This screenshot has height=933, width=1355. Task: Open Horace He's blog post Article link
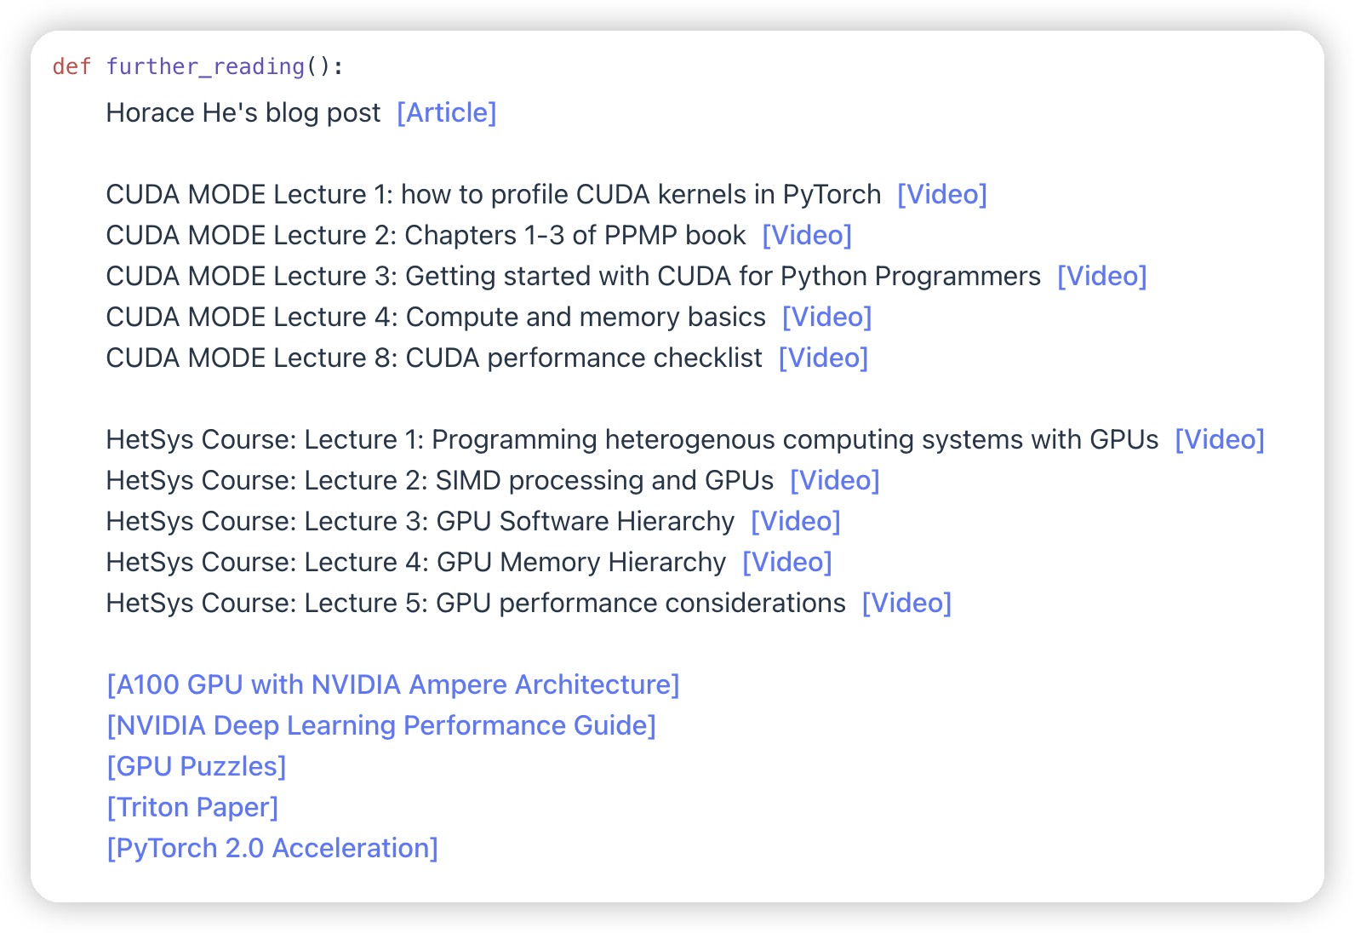[x=446, y=112]
